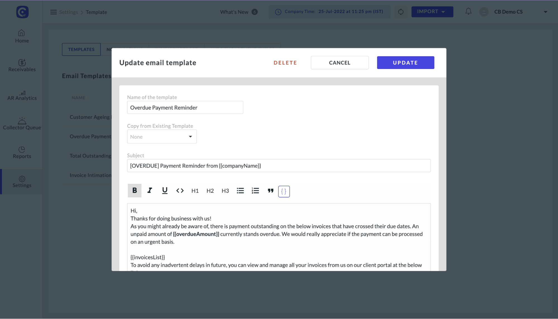This screenshot has width=558, height=319.
Task: Apply Heading 1 style to text
Action: [x=195, y=191]
